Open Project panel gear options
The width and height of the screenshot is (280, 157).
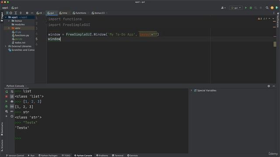click(x=27, y=13)
